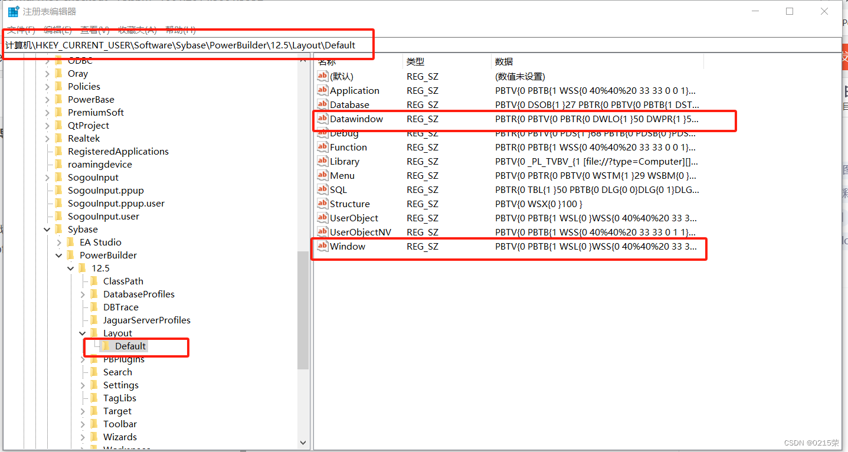
Task: Expand the EA Studio key node
Action: (x=59, y=243)
